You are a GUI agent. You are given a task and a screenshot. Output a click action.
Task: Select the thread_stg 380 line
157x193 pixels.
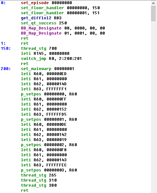[39, 185]
